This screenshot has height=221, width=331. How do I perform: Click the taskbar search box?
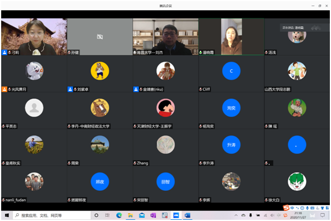tap(52, 215)
